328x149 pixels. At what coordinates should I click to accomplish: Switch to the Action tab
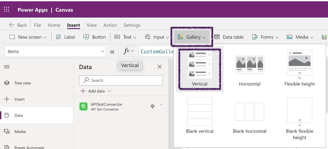tap(110, 25)
